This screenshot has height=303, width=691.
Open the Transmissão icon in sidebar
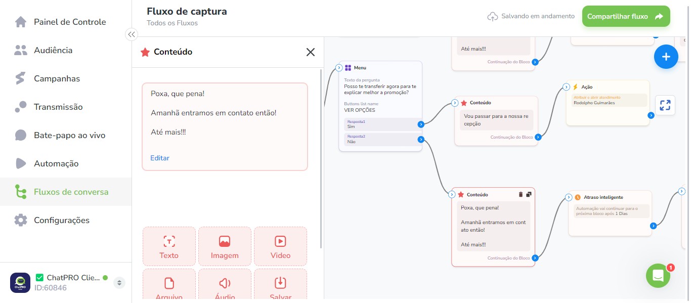[x=21, y=107]
